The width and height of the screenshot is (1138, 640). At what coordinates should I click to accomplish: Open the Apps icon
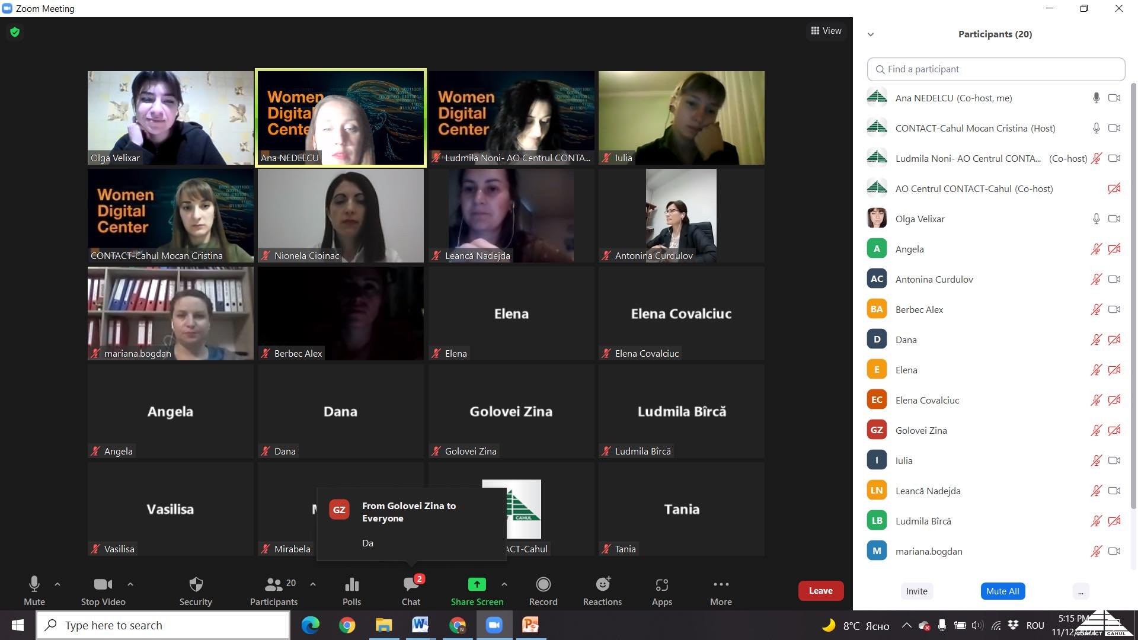[x=661, y=585]
